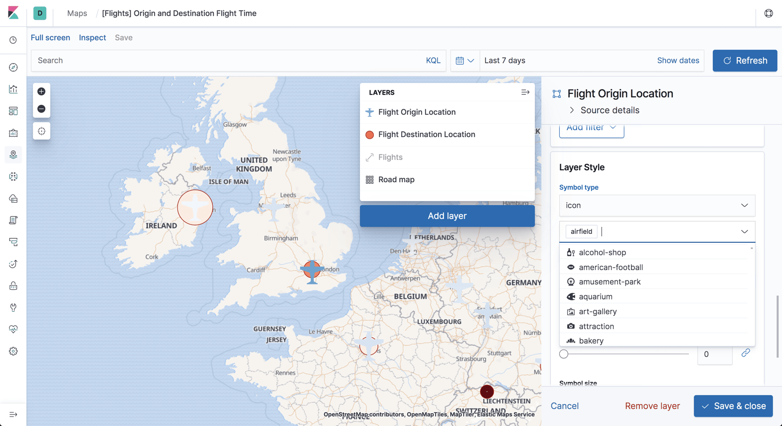Expand Source details section
The width and height of the screenshot is (782, 426).
click(609, 110)
